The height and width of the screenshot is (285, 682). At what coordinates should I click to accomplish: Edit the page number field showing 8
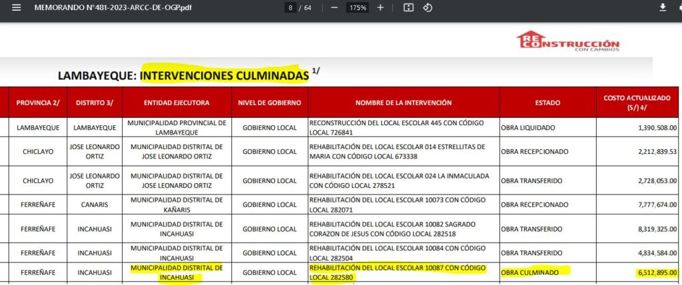click(x=290, y=8)
